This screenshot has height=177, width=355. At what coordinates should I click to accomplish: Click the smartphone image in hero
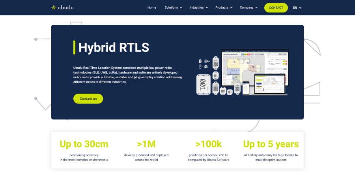coord(246,88)
